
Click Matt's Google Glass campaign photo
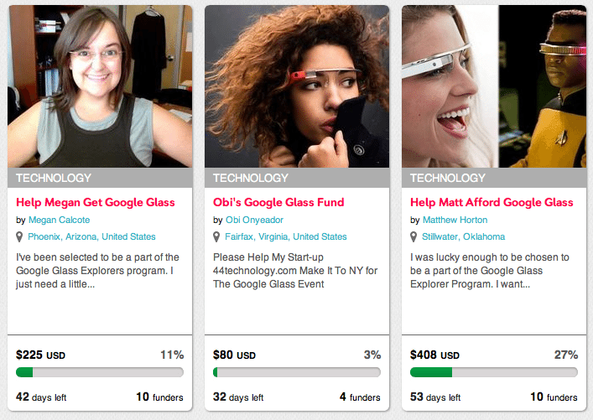(494, 86)
